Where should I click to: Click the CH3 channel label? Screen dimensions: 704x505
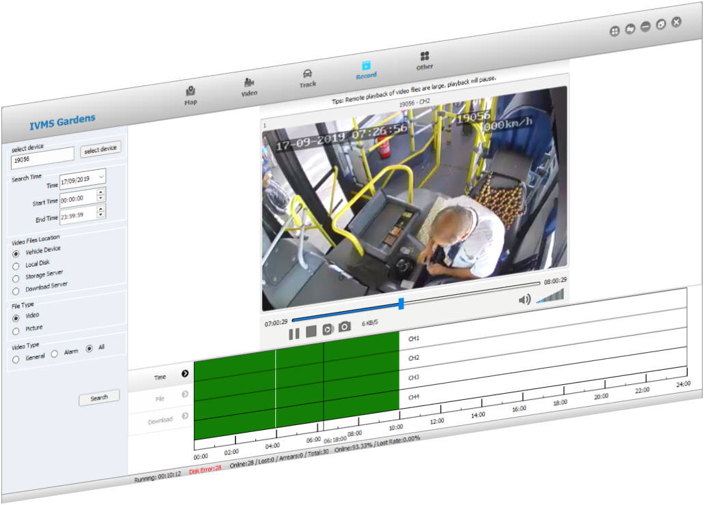[x=414, y=377]
